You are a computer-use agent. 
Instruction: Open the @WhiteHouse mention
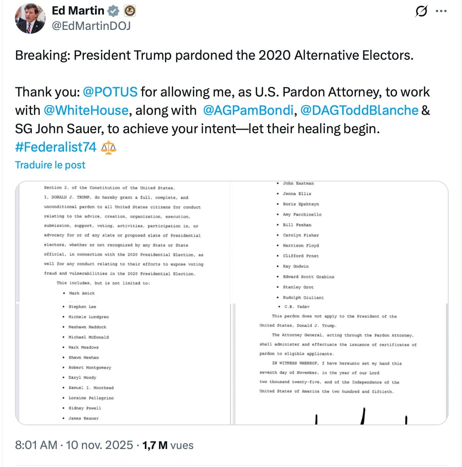click(x=86, y=110)
